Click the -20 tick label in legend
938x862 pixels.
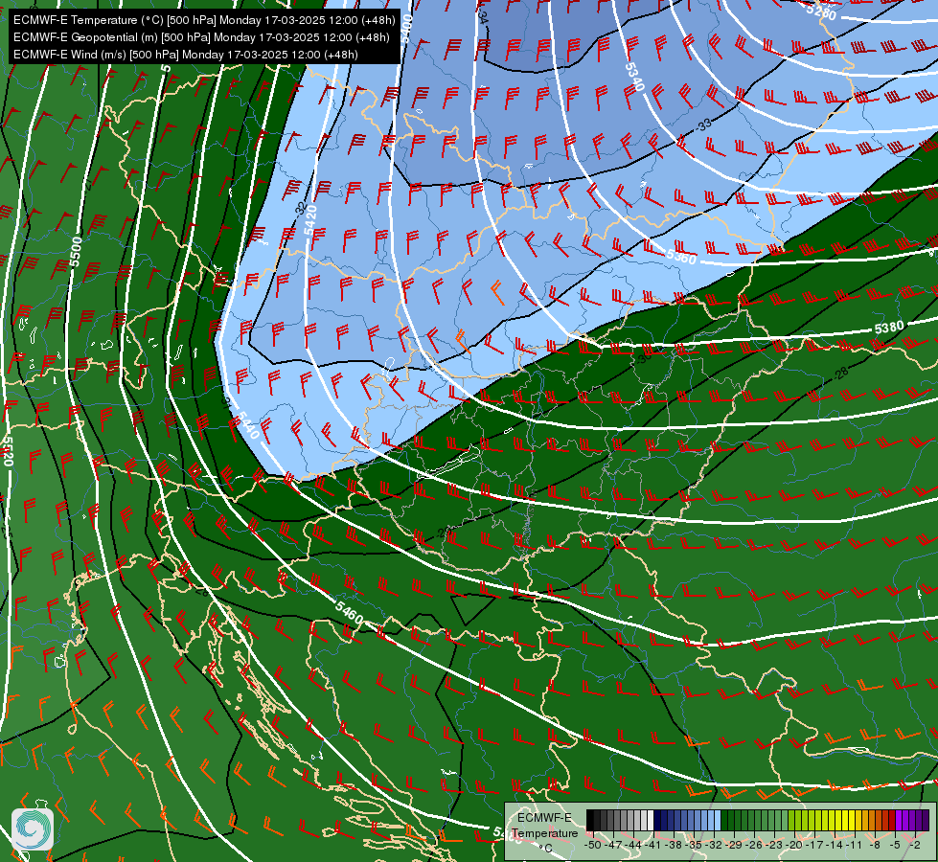pyautogui.click(x=794, y=845)
